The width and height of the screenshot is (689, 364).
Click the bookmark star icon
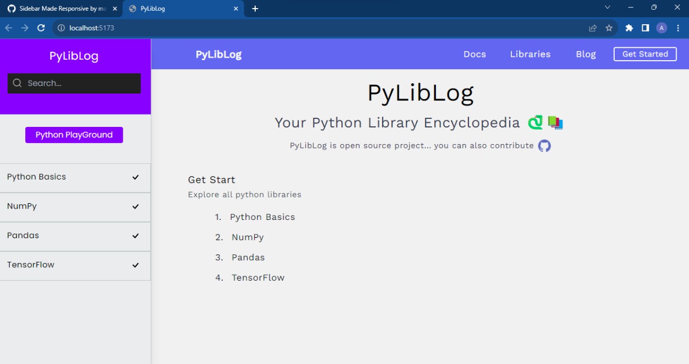pyautogui.click(x=609, y=27)
